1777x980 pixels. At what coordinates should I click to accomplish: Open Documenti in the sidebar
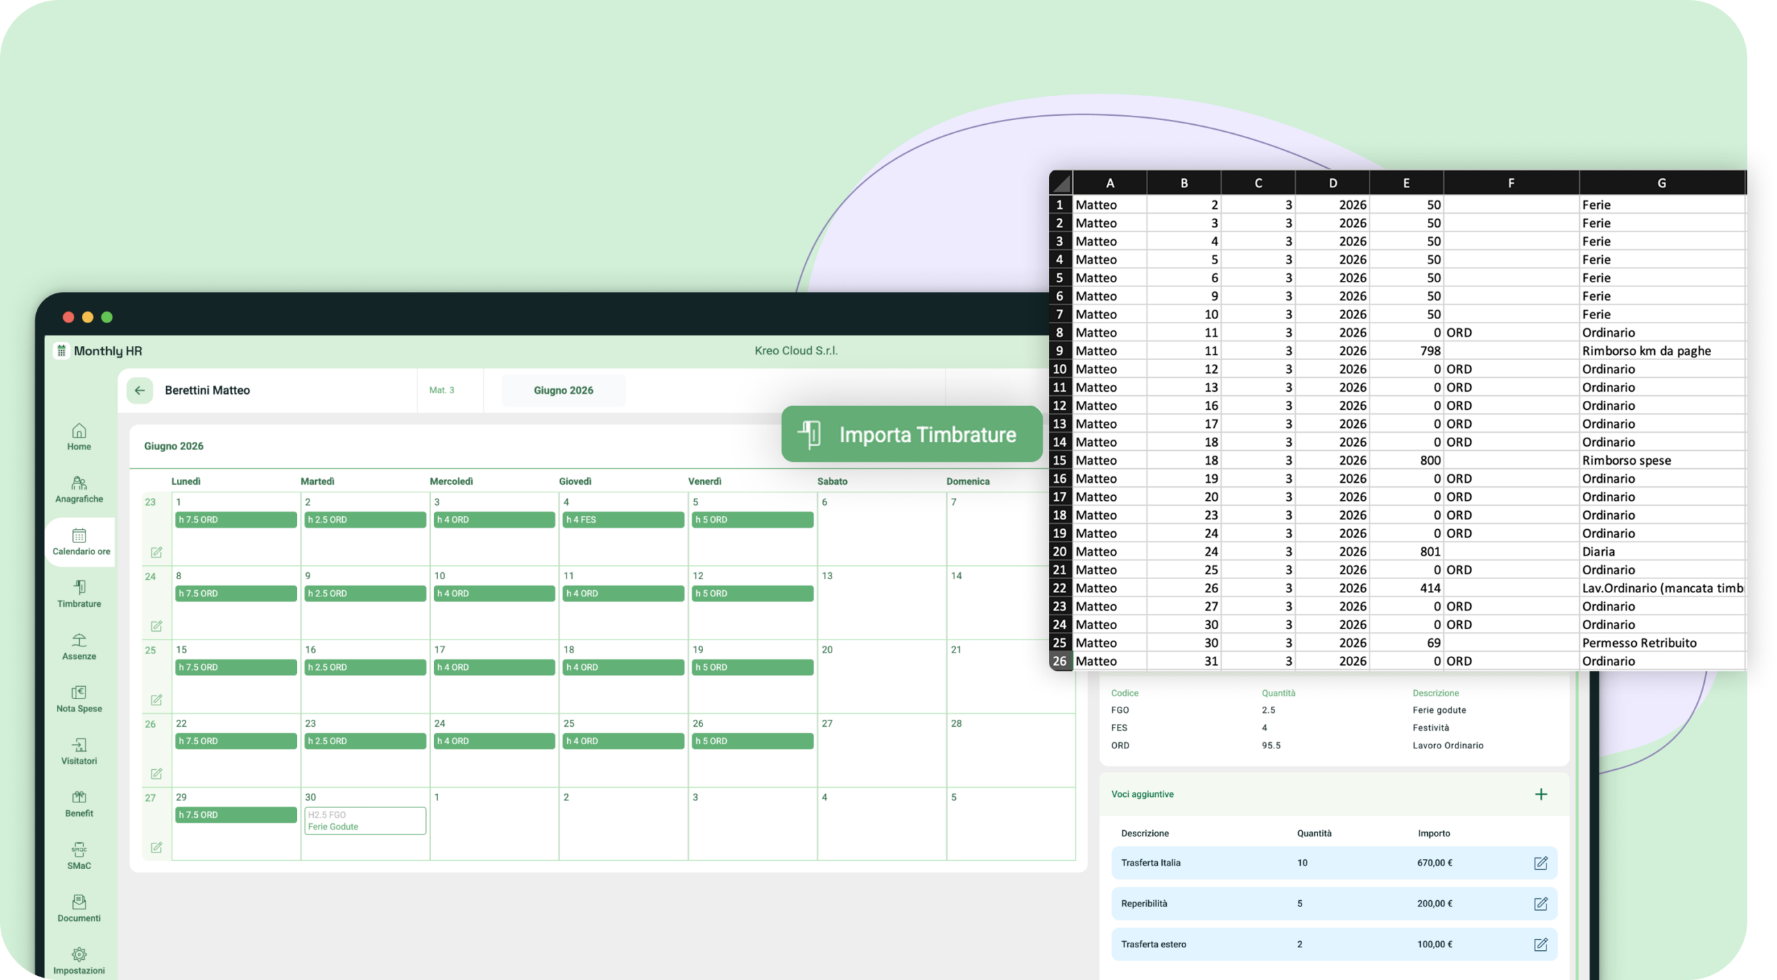(x=79, y=909)
